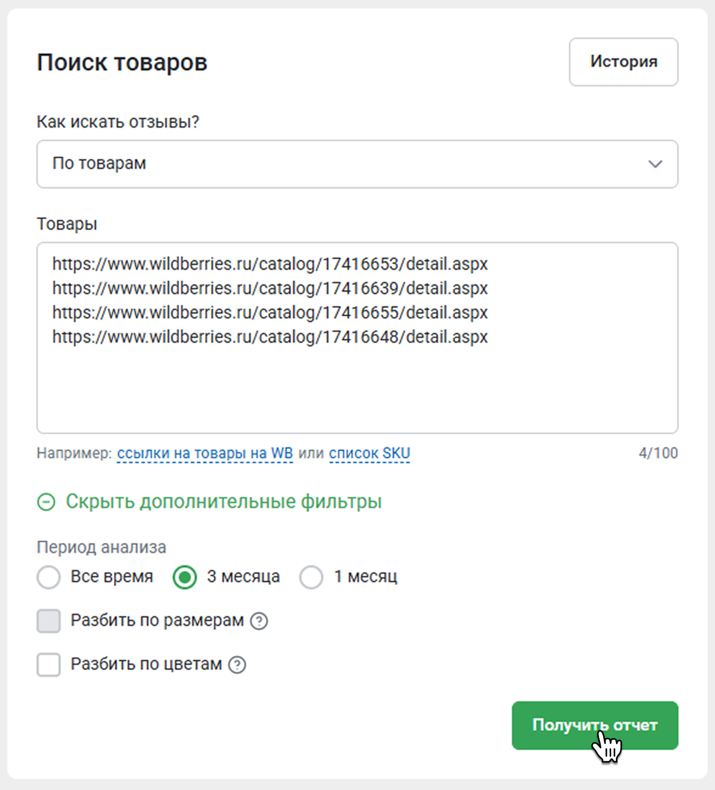The width and height of the screenshot is (715, 790).
Task: Choose the '3 месяца' radio option
Action: pos(185,577)
